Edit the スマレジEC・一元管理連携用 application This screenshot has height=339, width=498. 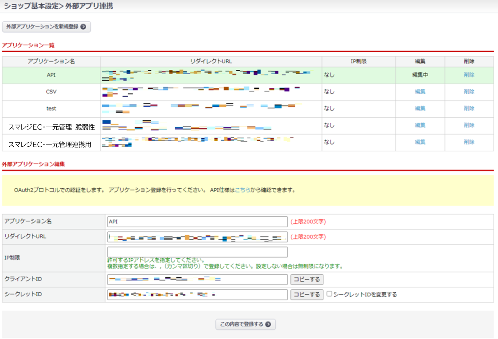coord(420,142)
